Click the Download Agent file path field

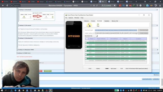(x=116, y=30)
